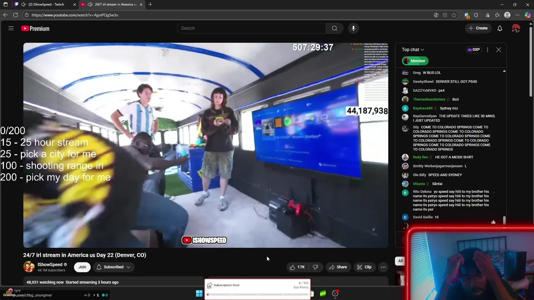Screen dimensions: 534x300
Task: Open the notifications bell
Action: tap(499, 28)
